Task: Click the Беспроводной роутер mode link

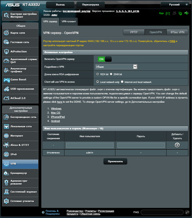Action: 76,11
